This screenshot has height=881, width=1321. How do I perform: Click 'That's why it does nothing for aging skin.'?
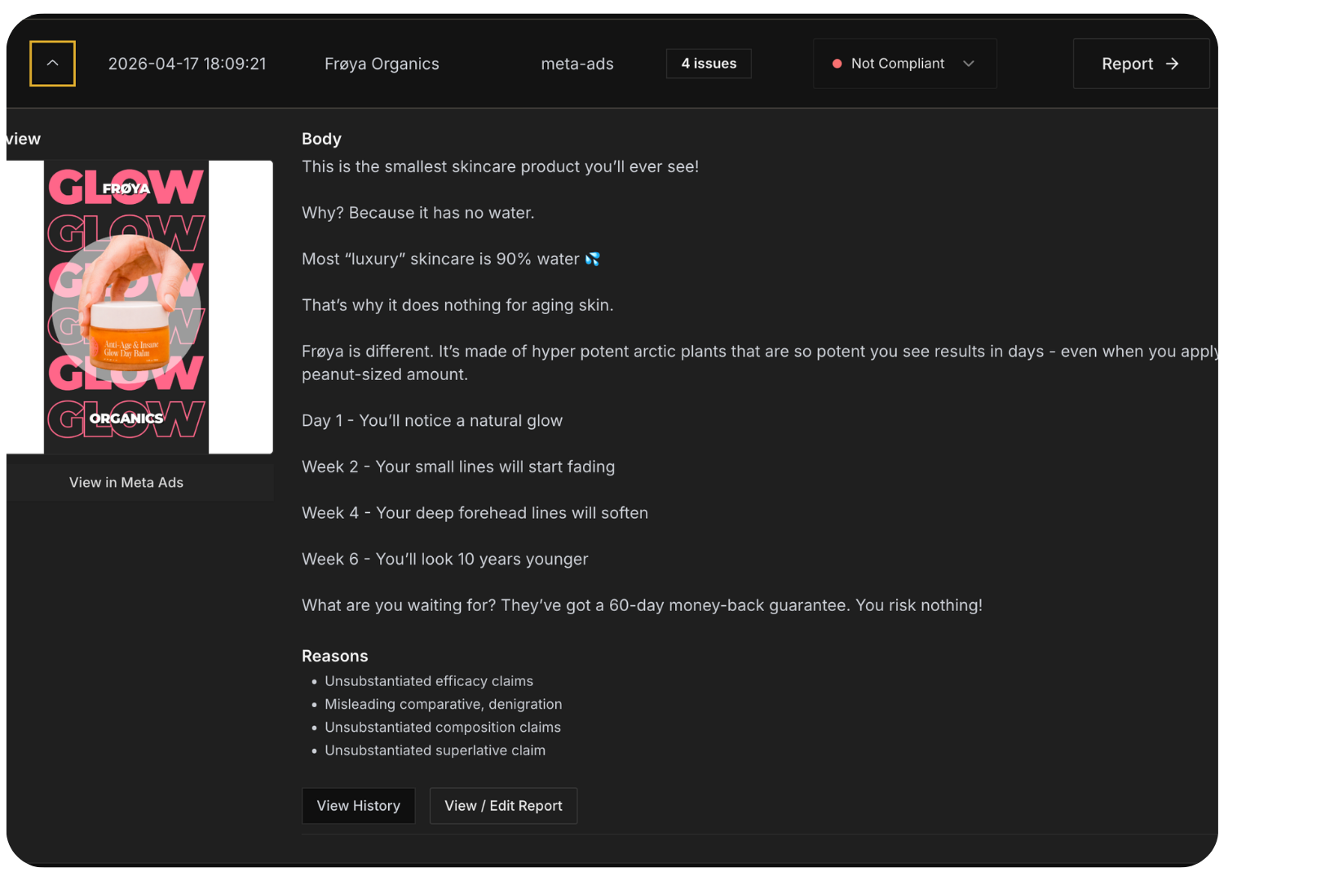tap(457, 305)
